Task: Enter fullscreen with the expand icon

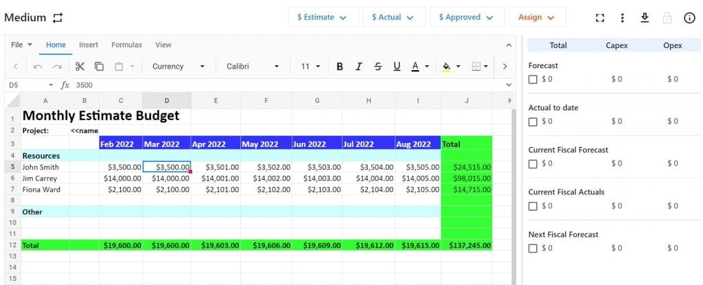Action: [600, 17]
